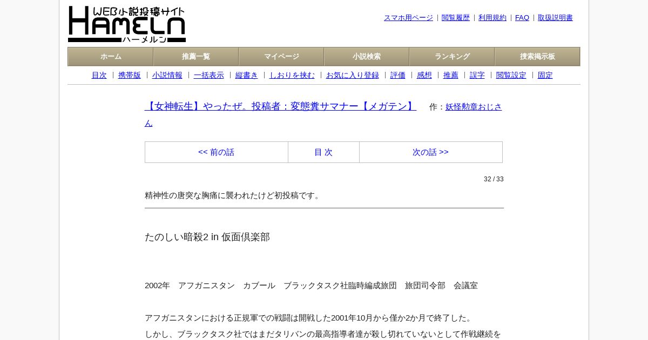Click しおりを挟む to add a bookmark
The width and height of the screenshot is (648, 340).
pos(292,75)
